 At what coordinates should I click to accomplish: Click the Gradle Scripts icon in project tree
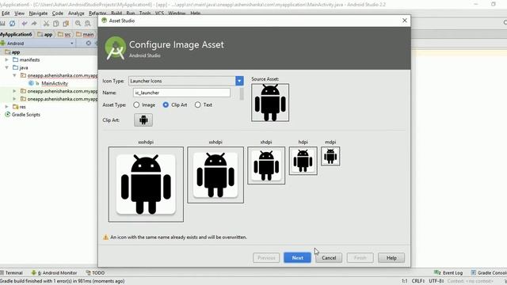pos(8,114)
